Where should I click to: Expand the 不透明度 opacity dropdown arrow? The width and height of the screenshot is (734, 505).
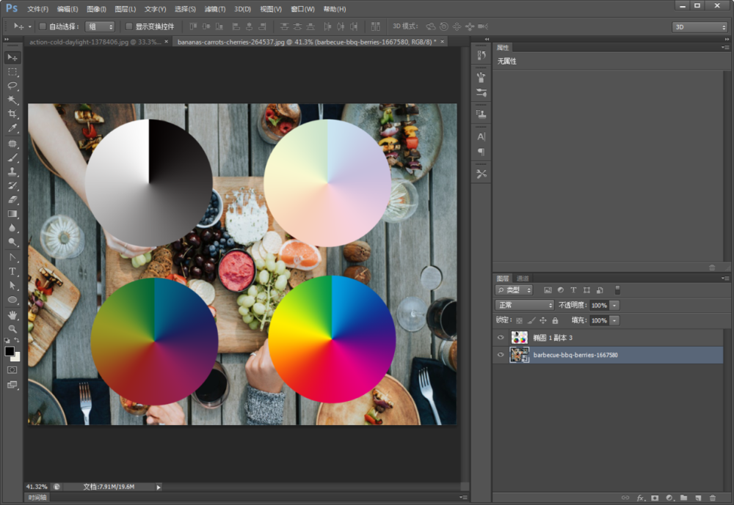pyautogui.click(x=614, y=305)
